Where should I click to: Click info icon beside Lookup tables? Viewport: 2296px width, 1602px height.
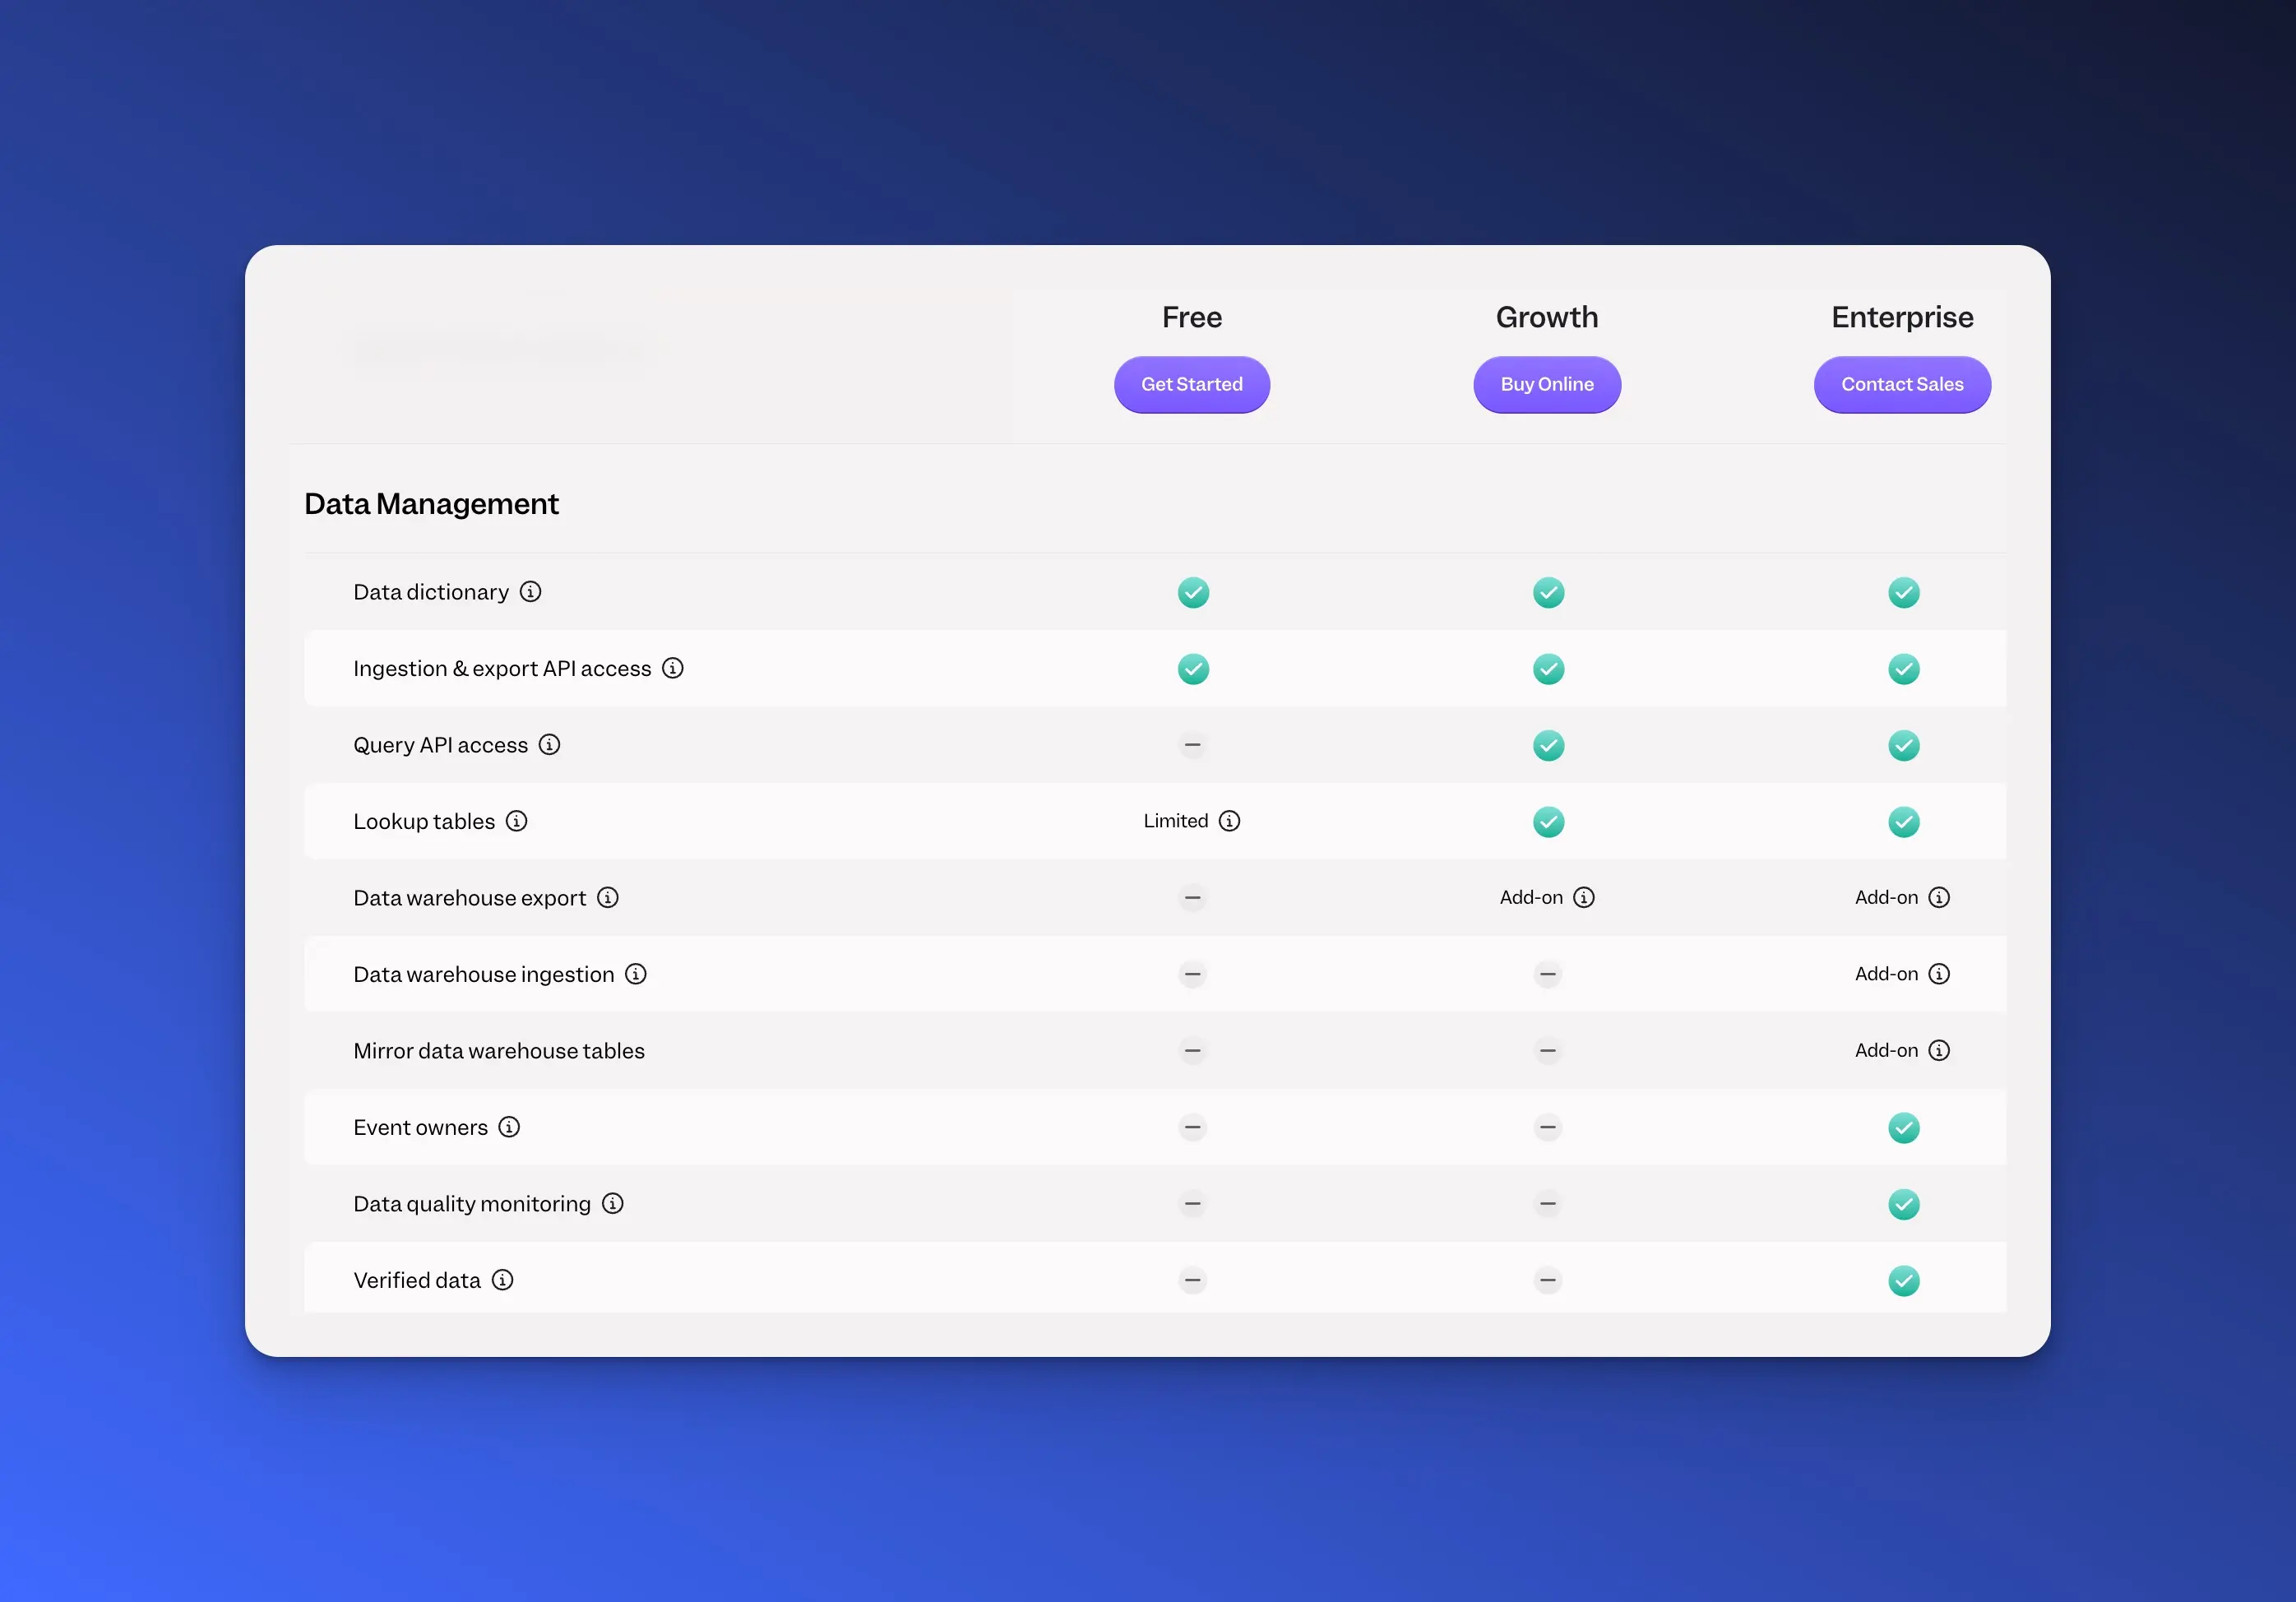(x=516, y=821)
